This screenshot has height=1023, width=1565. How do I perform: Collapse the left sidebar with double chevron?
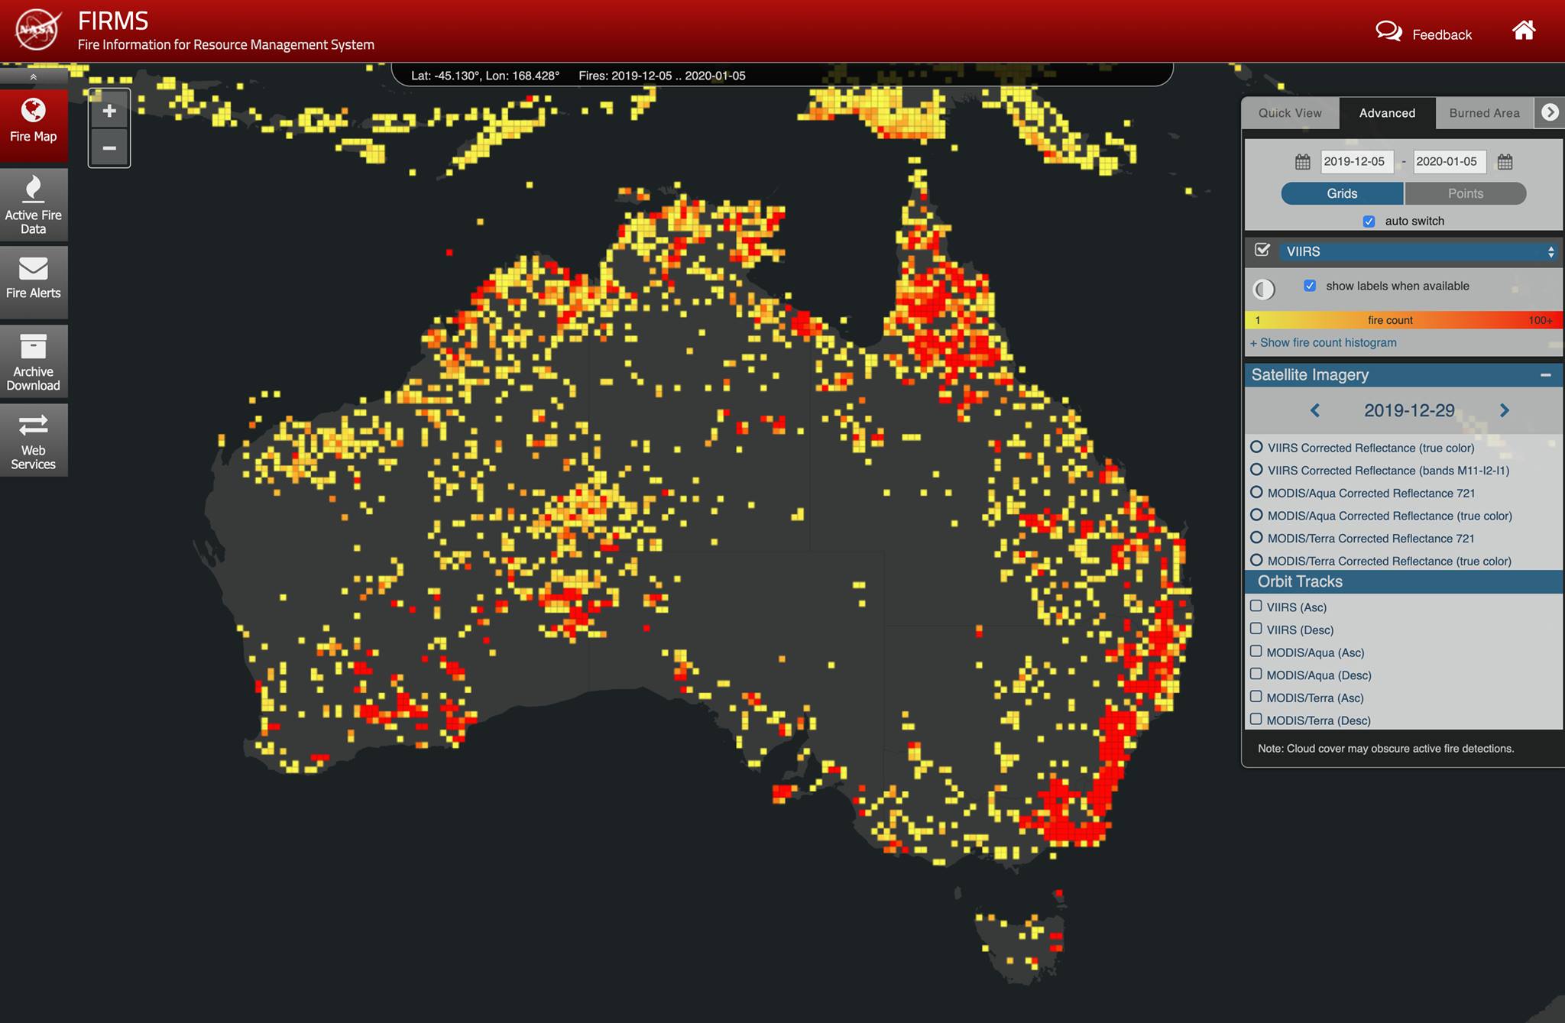[x=34, y=77]
